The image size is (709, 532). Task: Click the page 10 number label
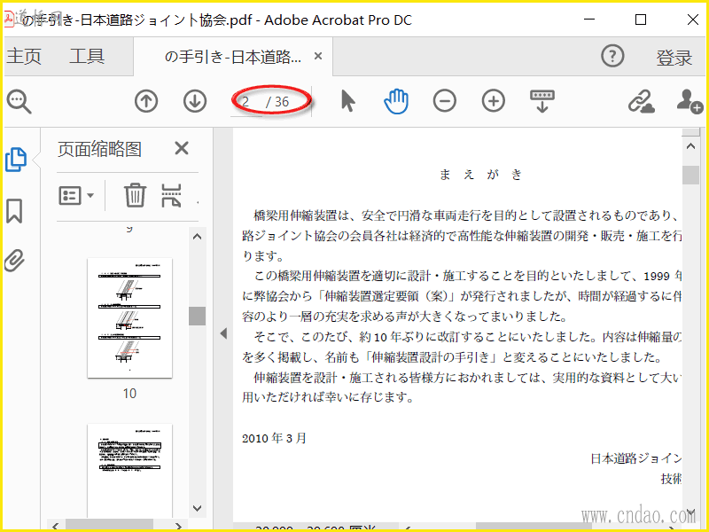[x=129, y=393]
